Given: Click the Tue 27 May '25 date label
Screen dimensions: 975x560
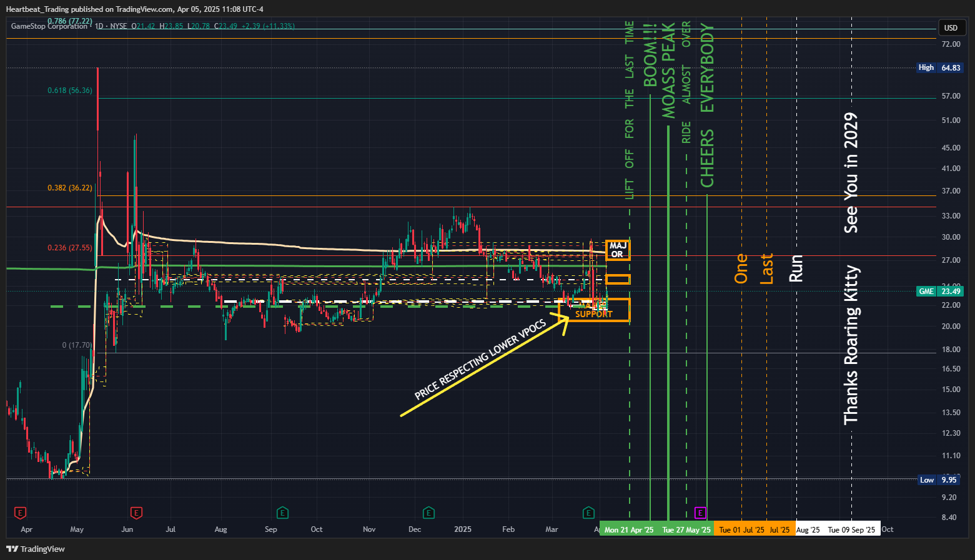Looking at the screenshot, I should pyautogui.click(x=686, y=529).
